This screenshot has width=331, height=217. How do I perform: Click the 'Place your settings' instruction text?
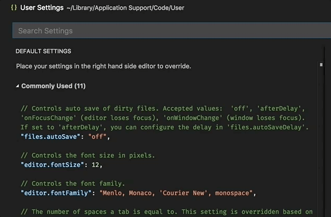[104, 66]
